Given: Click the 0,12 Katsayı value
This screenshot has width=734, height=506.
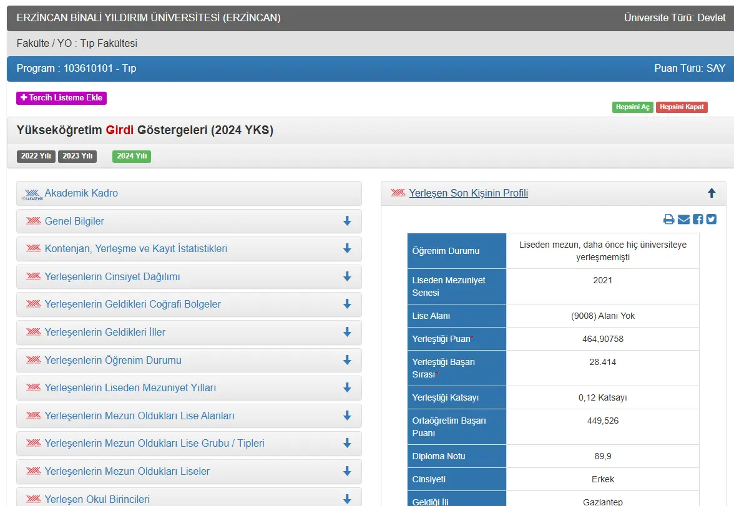Looking at the screenshot, I should click(602, 397).
